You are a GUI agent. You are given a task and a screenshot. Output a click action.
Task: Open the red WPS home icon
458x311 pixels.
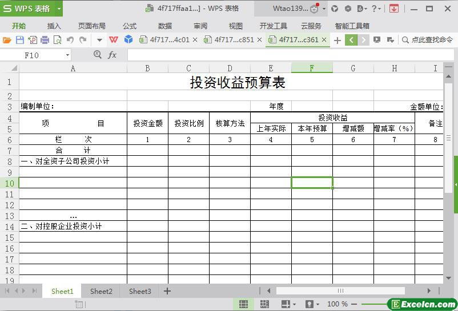(x=114, y=40)
